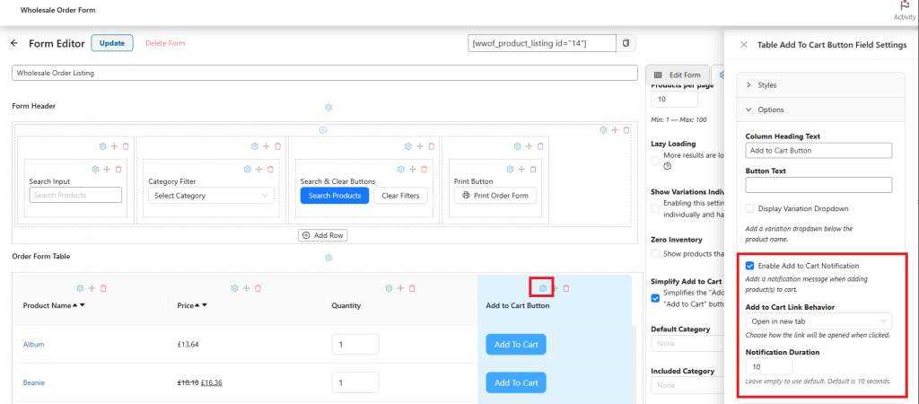Expand the Styles section
Image resolution: width=919 pixels, height=404 pixels.
tap(819, 85)
